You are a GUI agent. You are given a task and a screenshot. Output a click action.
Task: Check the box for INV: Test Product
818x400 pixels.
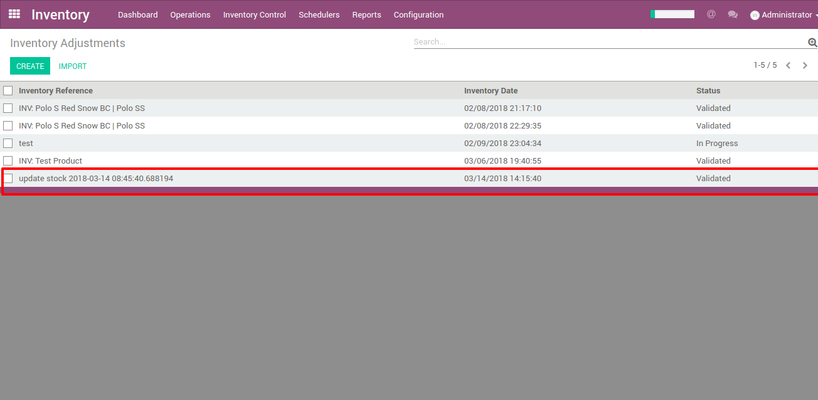pos(8,161)
